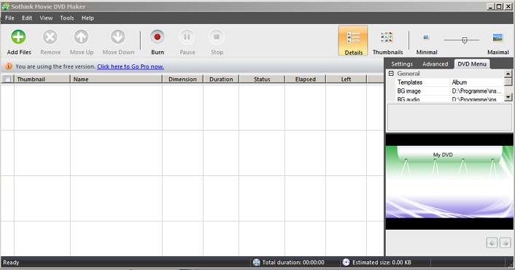Open the Edit menu

click(x=27, y=18)
